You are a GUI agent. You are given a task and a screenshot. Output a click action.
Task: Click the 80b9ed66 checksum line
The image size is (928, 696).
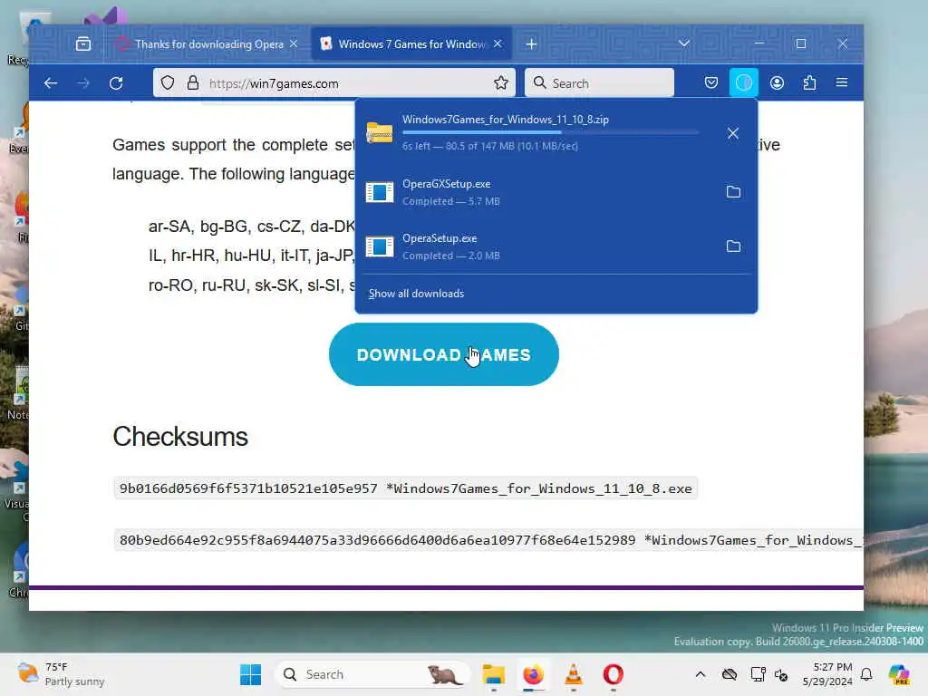tap(488, 540)
